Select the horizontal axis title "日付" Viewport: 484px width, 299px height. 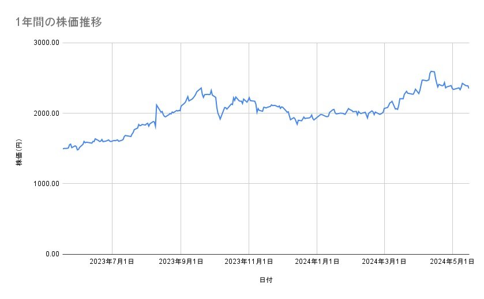[266, 280]
